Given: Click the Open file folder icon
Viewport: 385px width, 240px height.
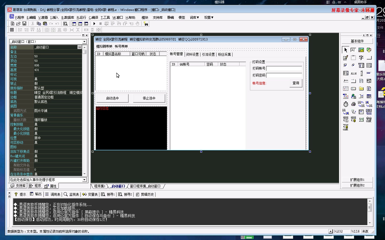Looking at the screenshot, I should pos(18,24).
